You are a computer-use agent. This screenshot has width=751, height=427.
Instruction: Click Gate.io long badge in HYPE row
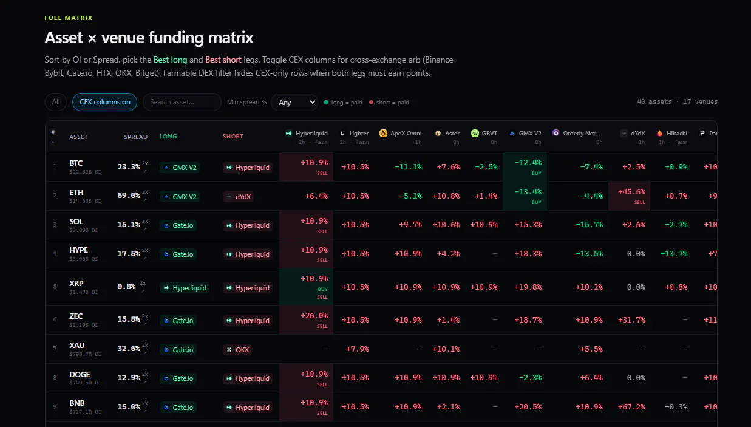point(178,254)
